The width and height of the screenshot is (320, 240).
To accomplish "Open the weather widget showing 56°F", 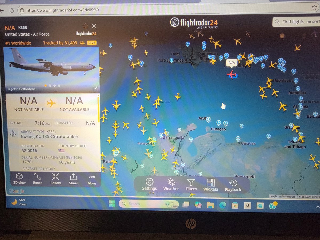I will (19, 202).
